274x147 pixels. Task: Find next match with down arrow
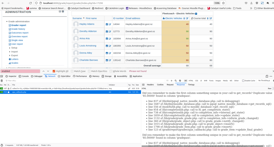click(x=48, y=71)
